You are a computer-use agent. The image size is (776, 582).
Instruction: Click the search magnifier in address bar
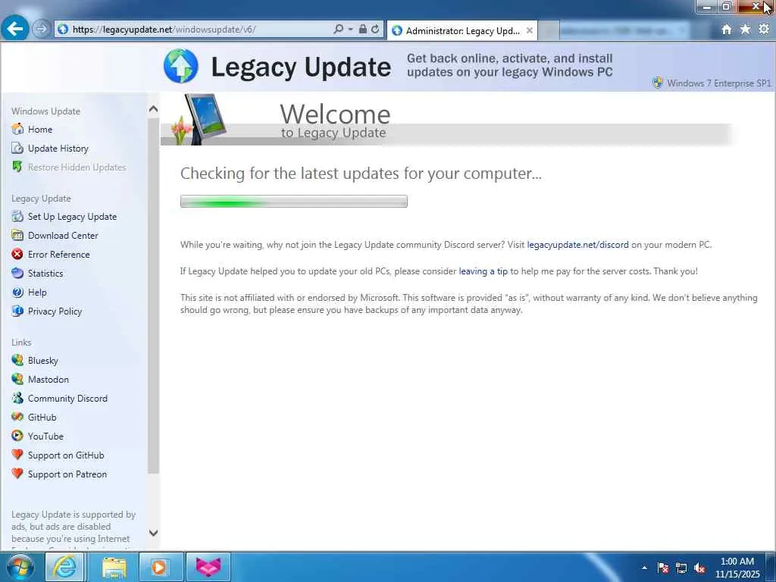(339, 30)
